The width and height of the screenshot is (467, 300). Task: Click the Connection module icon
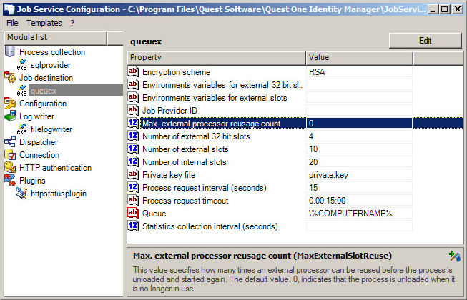click(10, 154)
